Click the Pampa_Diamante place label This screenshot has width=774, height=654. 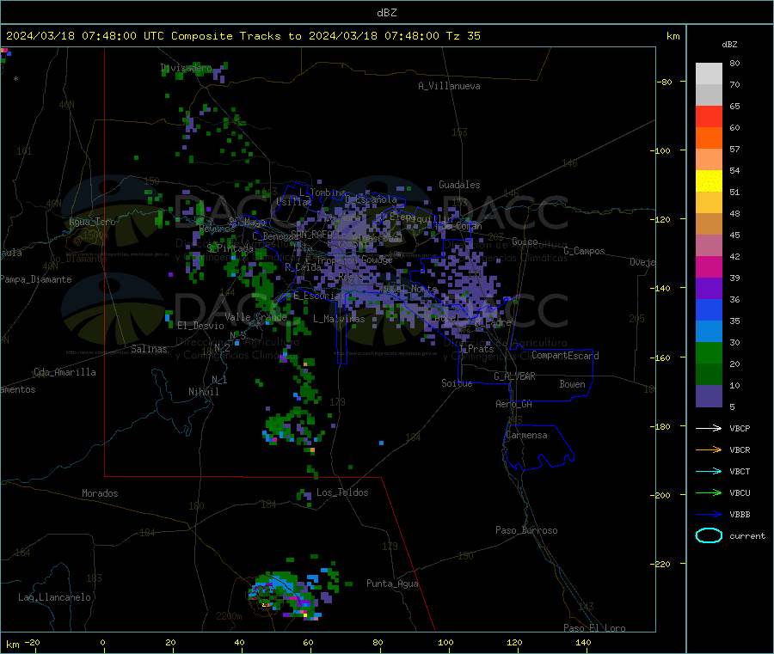(x=36, y=279)
